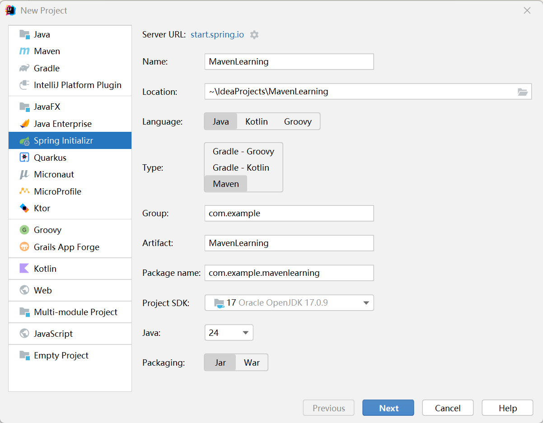Click the Java project type icon
Image resolution: width=543 pixels, height=423 pixels.
(24, 34)
